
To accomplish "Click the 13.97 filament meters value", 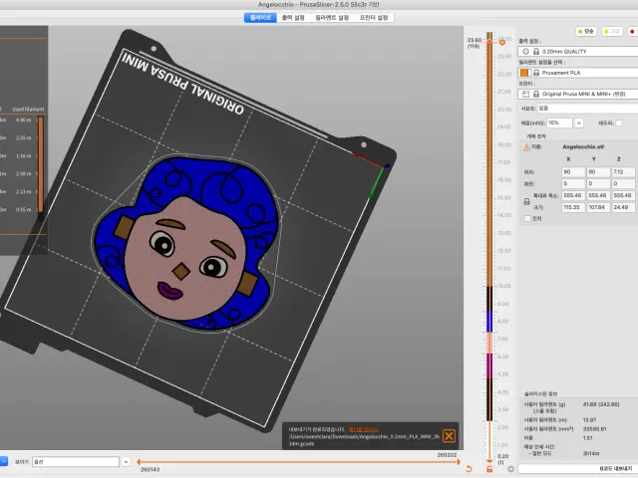I will pyautogui.click(x=589, y=420).
